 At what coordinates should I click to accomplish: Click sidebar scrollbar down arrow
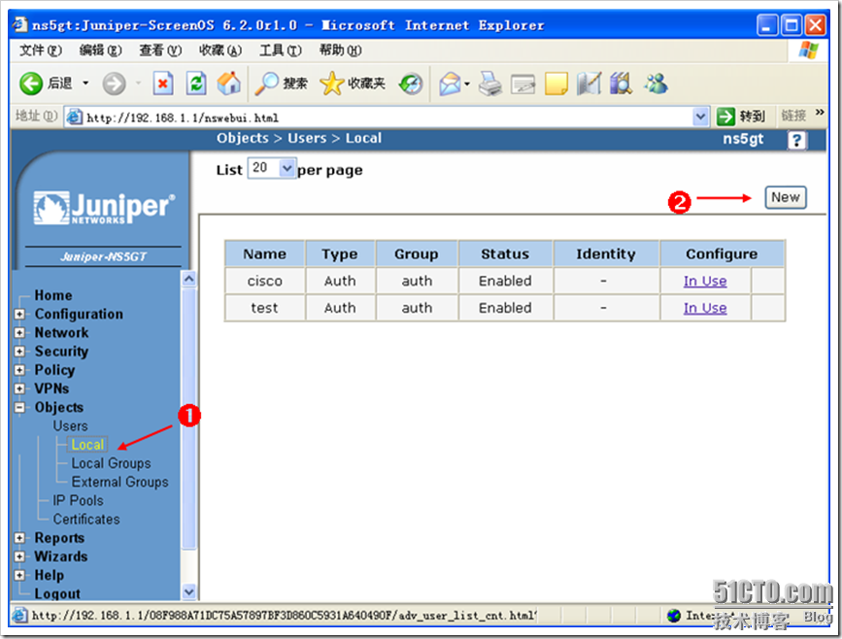(189, 591)
